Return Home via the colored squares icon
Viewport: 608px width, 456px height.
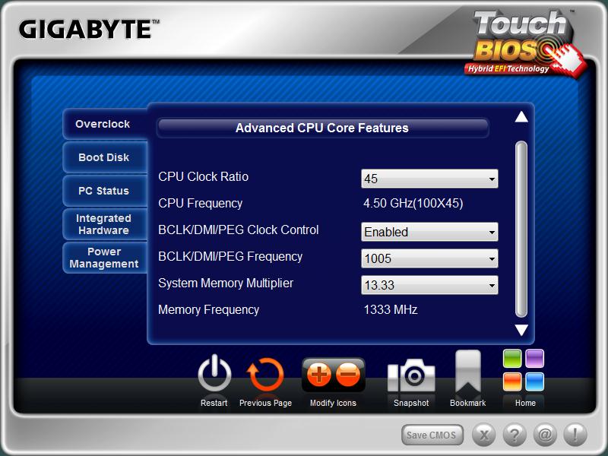pos(524,370)
